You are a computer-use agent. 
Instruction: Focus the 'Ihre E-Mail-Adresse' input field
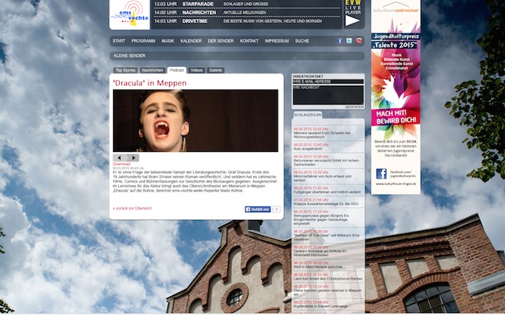(328, 82)
